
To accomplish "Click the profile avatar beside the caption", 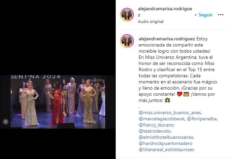I will click(127, 41).
